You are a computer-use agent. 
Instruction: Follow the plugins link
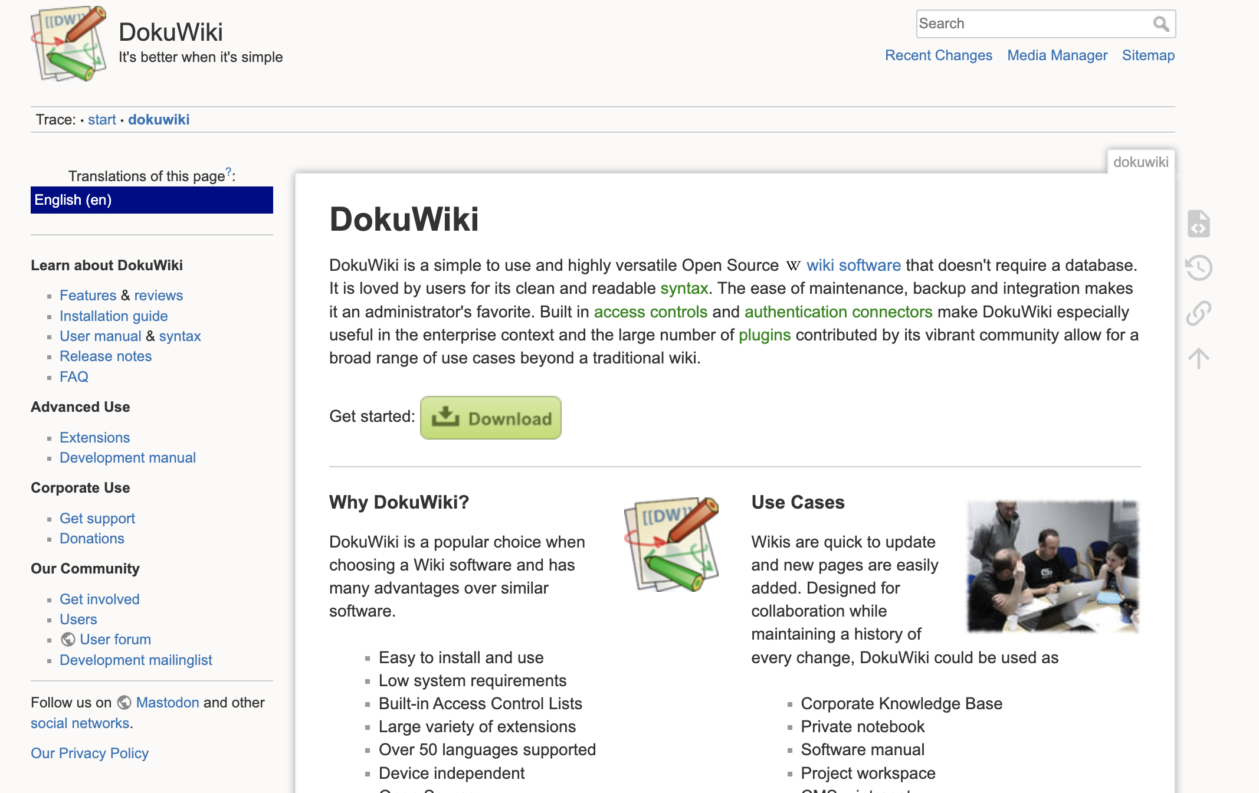[x=765, y=335]
